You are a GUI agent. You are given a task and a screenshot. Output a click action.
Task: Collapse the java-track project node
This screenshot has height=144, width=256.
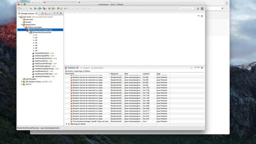tap(19, 17)
